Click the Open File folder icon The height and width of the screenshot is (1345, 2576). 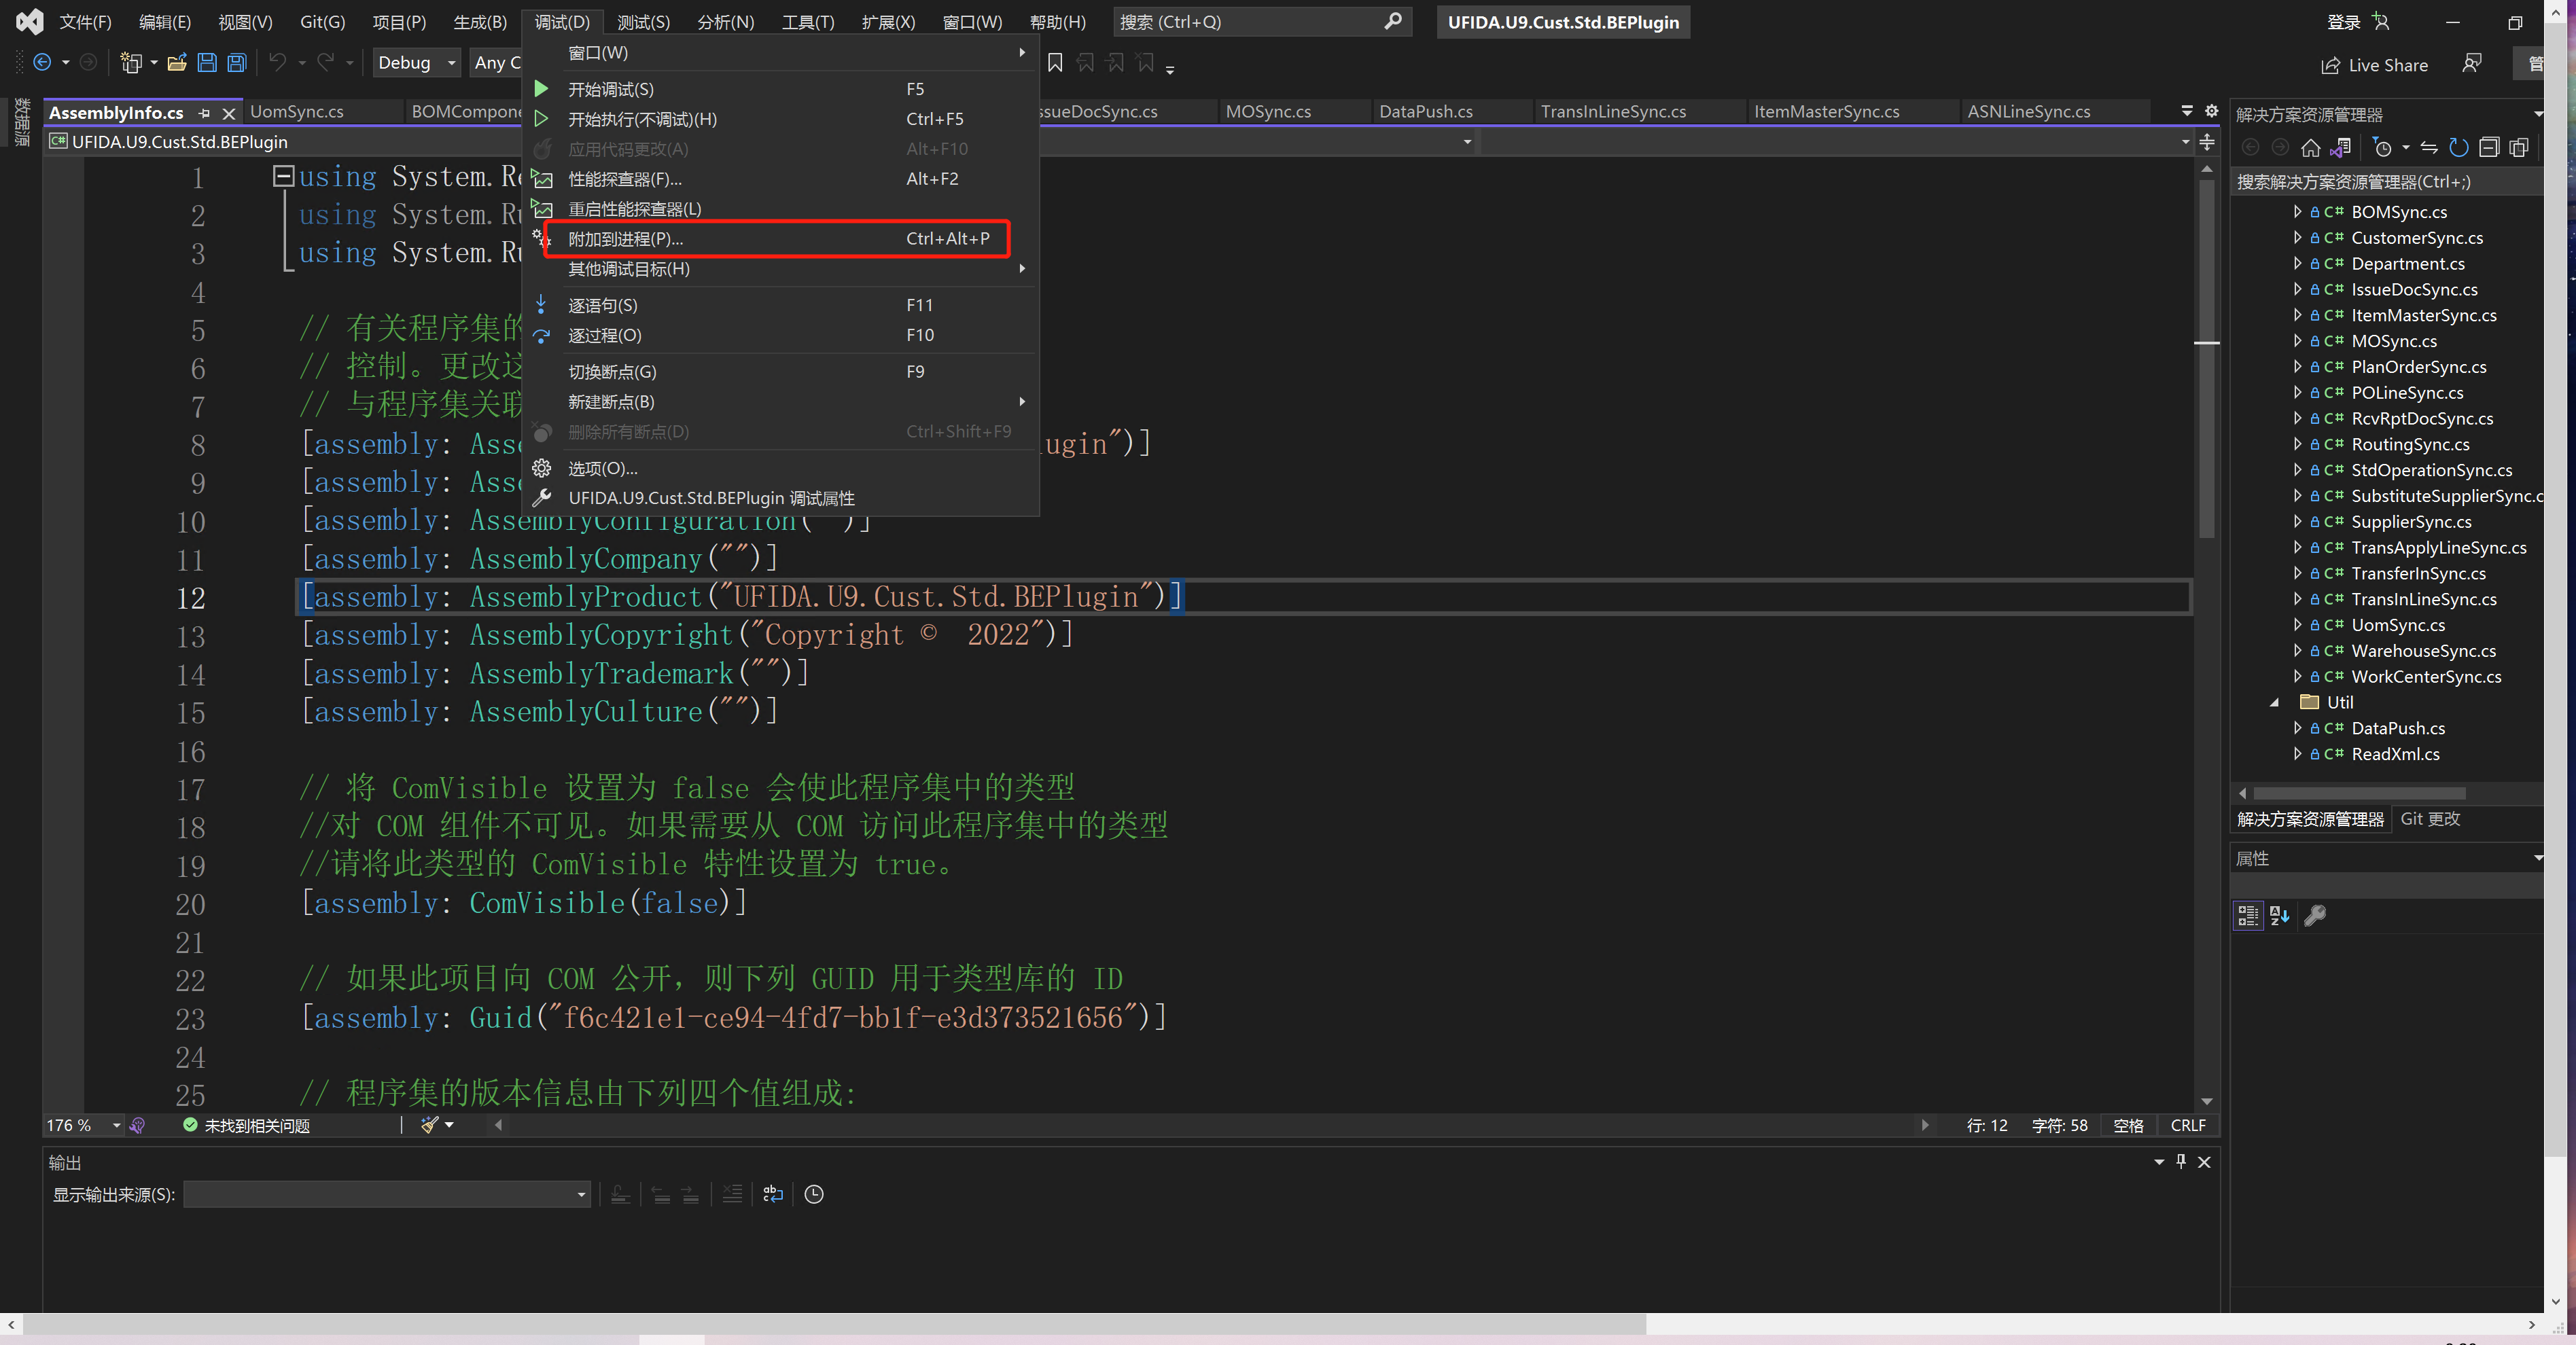pyautogui.click(x=177, y=63)
